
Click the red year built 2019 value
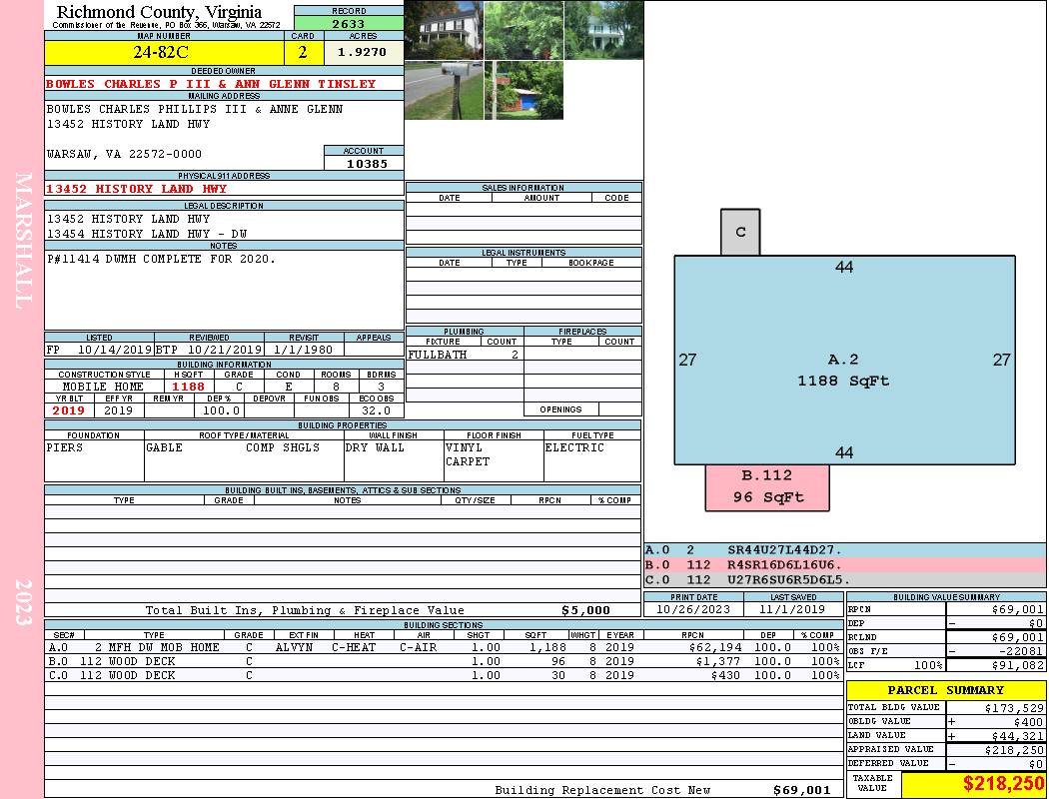(69, 410)
